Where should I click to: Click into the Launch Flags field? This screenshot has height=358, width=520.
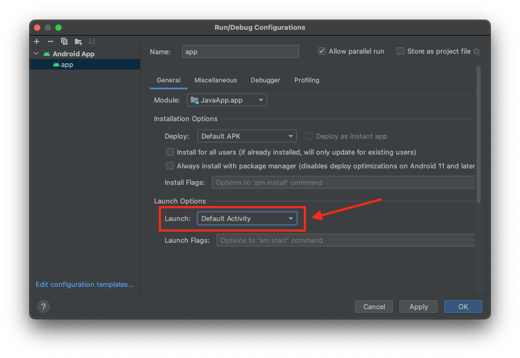346,240
